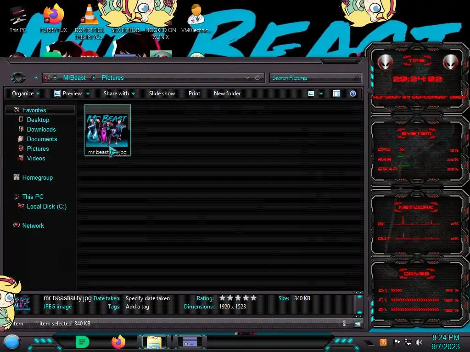Image resolution: width=470 pixels, height=352 pixels.
Task: Click Favorites star icon in sidebar
Action: tap(17, 110)
